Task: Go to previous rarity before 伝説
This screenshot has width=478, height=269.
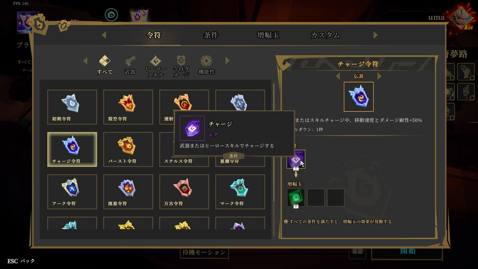Action: pos(338,76)
